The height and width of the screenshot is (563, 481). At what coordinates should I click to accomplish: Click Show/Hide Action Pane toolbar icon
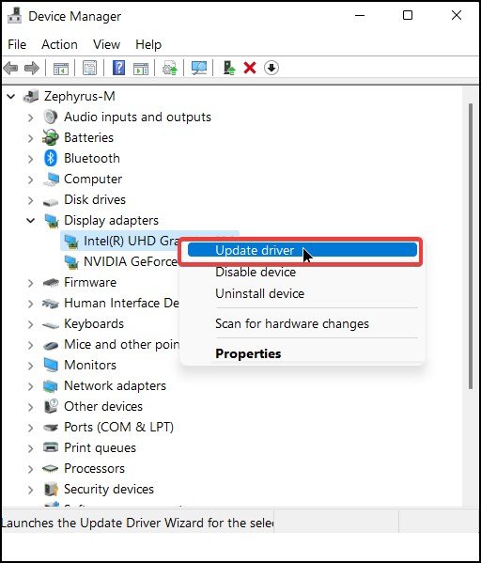point(141,68)
